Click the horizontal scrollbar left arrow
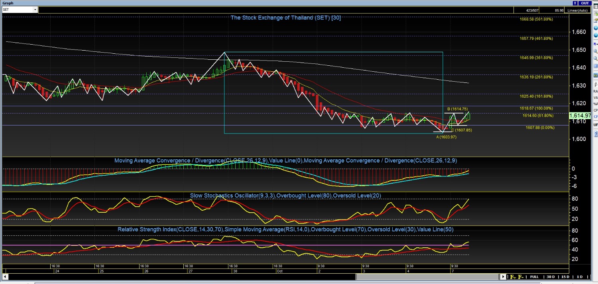598x284 pixels. 5,276
